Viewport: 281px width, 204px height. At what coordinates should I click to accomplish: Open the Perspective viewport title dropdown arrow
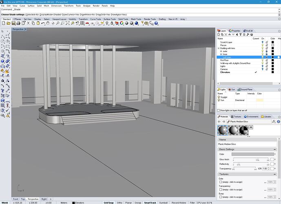coord(25,29)
